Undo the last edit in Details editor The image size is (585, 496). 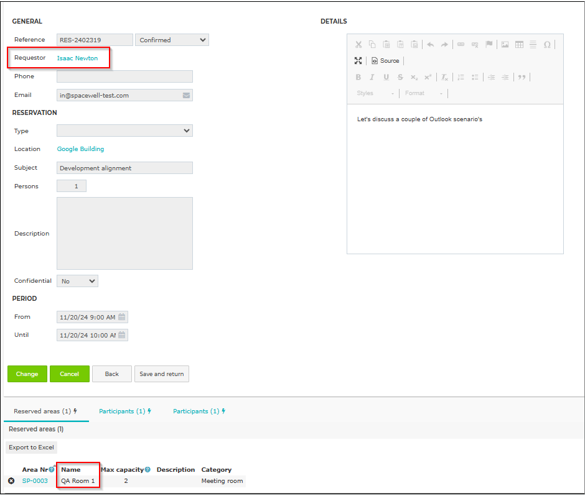[x=431, y=45]
